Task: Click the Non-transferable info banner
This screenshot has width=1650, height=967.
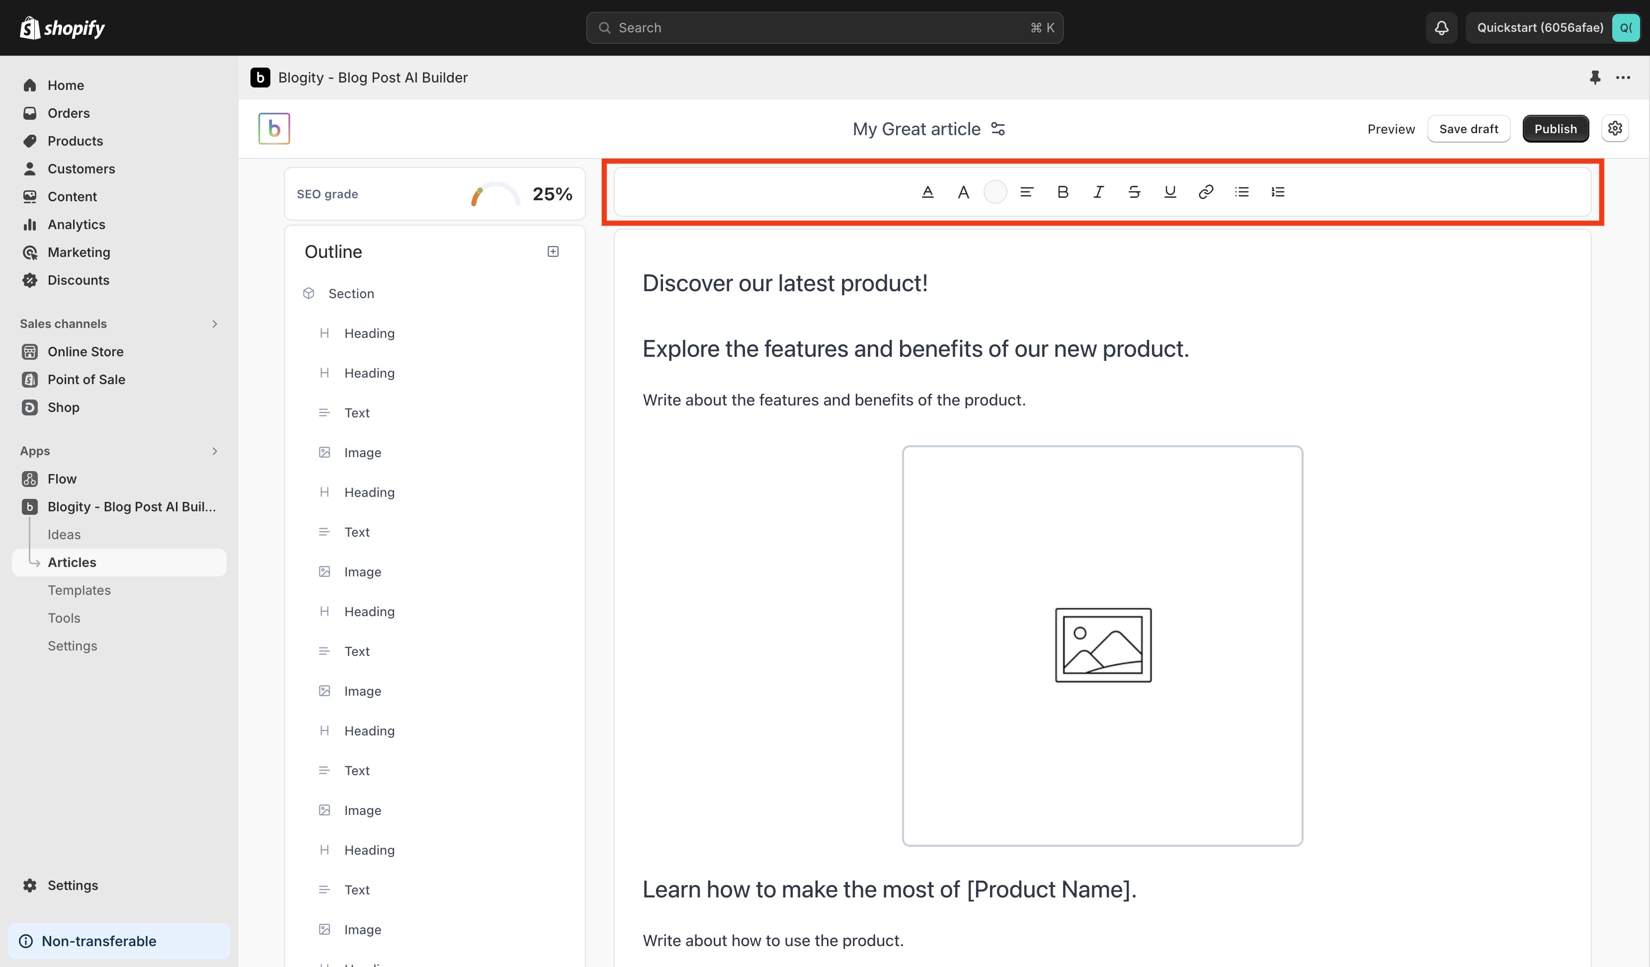Action: point(119,941)
